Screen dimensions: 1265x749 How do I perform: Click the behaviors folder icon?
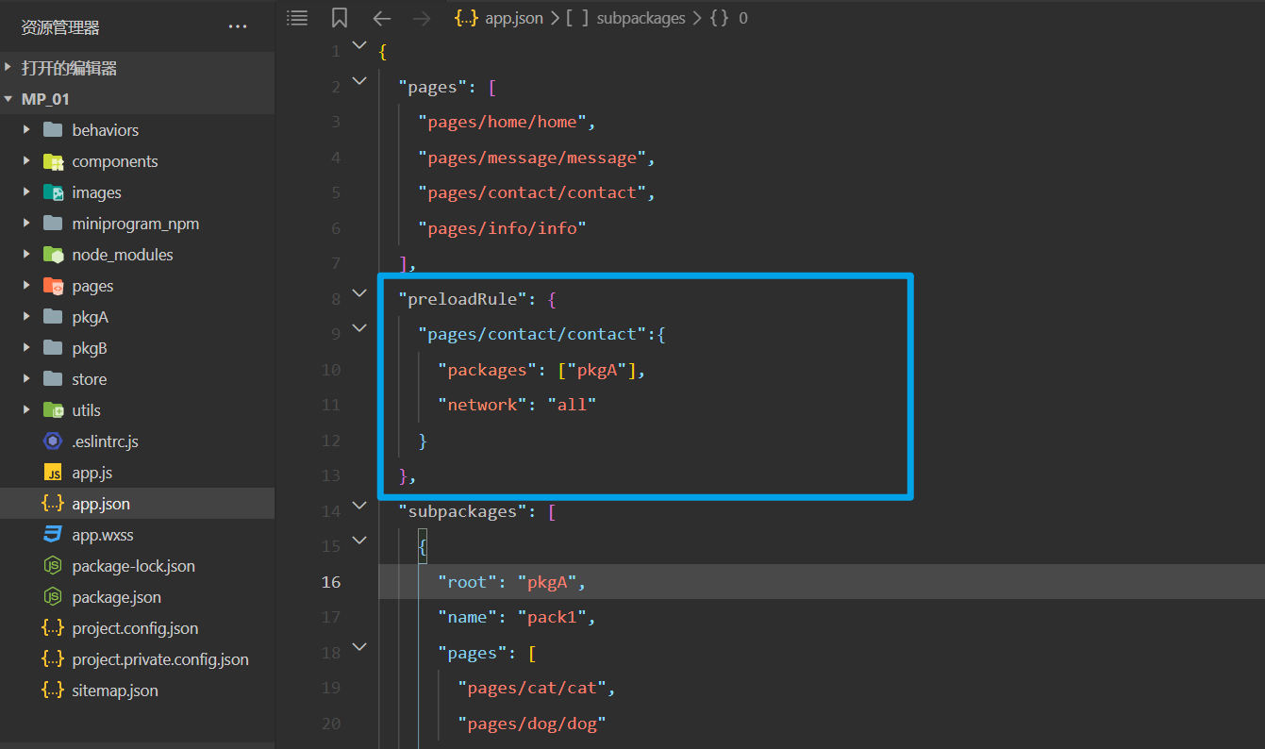coord(53,130)
